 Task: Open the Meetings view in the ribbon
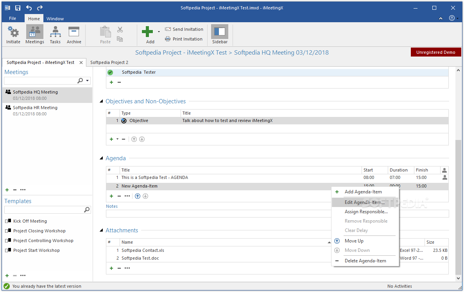35,35
